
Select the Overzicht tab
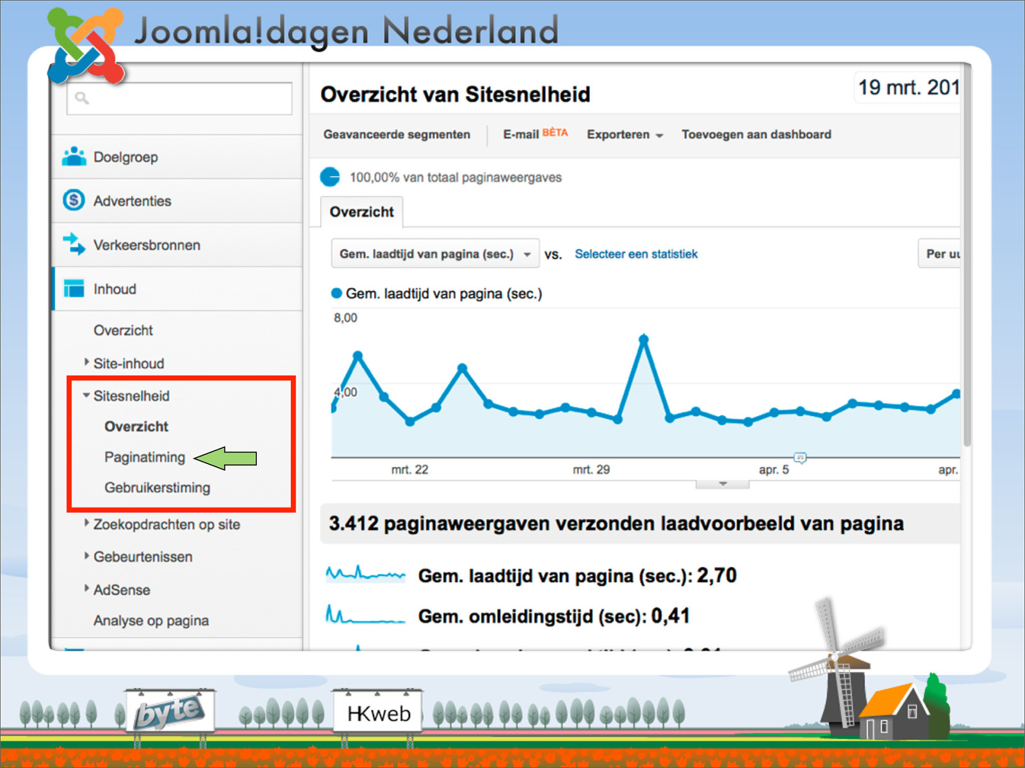pos(362,212)
